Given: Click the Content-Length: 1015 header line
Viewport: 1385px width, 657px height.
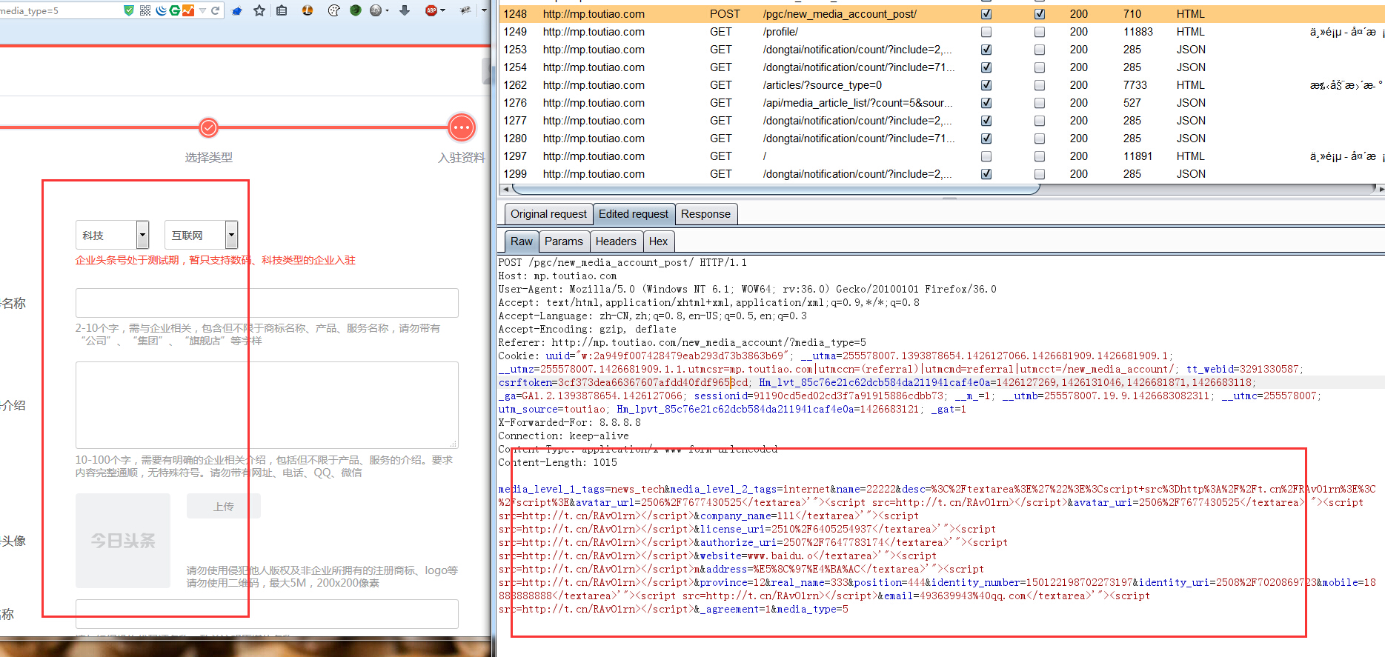Looking at the screenshot, I should click(x=557, y=463).
